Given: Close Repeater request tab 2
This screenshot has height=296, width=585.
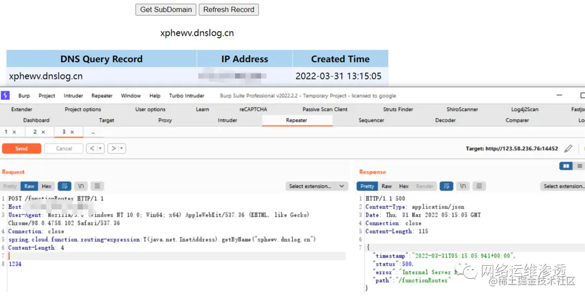Looking at the screenshot, I should [43, 132].
